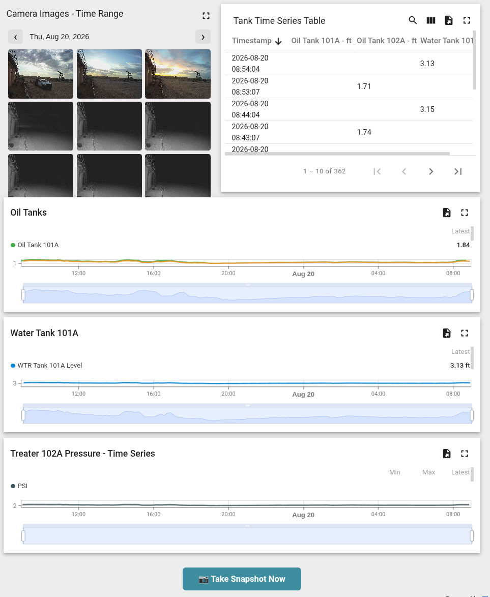
Task: Click Latest value 1.84 in Oil Tanks
Action: (x=464, y=245)
